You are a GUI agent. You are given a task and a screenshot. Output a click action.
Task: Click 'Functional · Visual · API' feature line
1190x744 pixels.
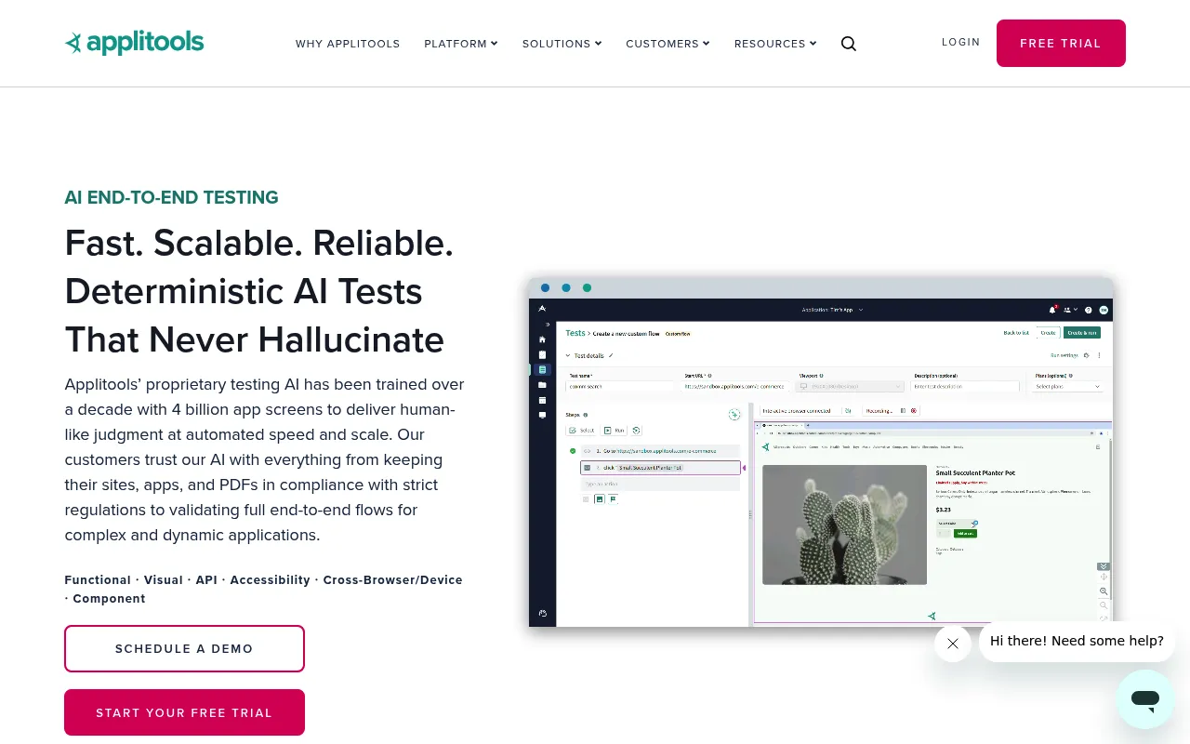coord(263,589)
